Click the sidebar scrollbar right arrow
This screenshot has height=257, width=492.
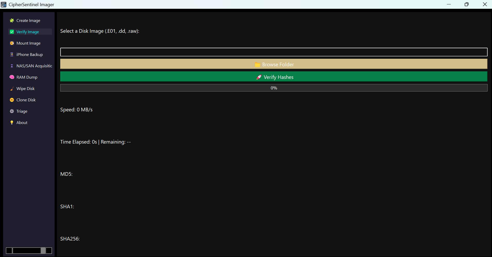point(49,251)
